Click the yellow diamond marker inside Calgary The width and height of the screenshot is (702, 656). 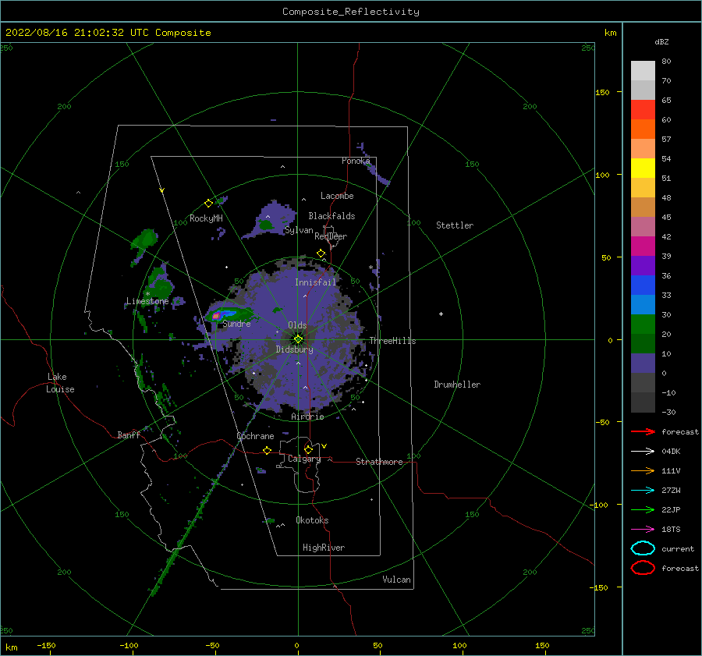[x=308, y=449]
